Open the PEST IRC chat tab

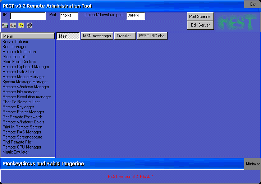pyautogui.click(x=152, y=36)
